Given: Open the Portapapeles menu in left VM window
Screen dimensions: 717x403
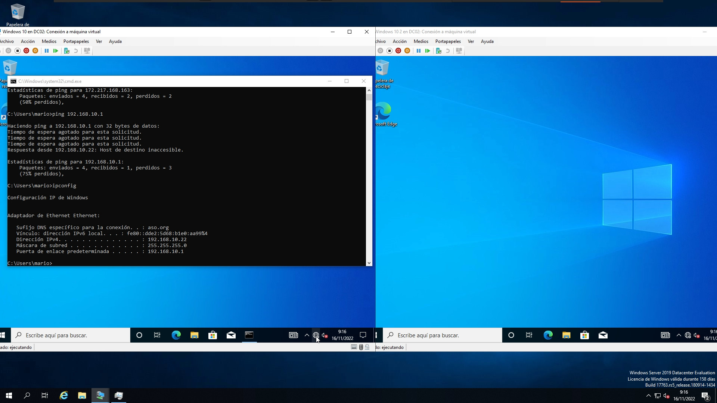Looking at the screenshot, I should pyautogui.click(x=76, y=41).
